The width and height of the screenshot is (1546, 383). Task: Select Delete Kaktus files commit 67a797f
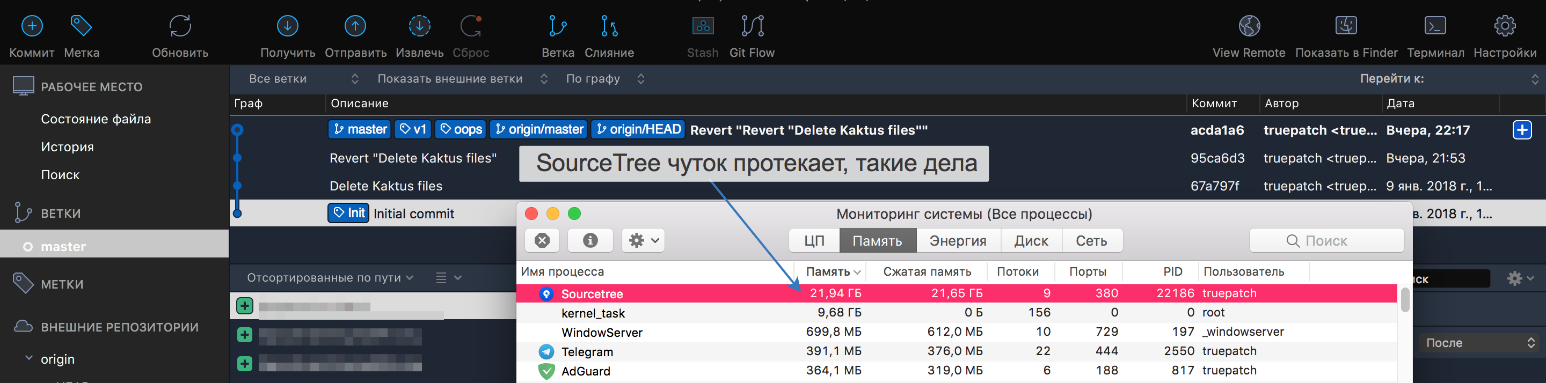[x=887, y=186]
